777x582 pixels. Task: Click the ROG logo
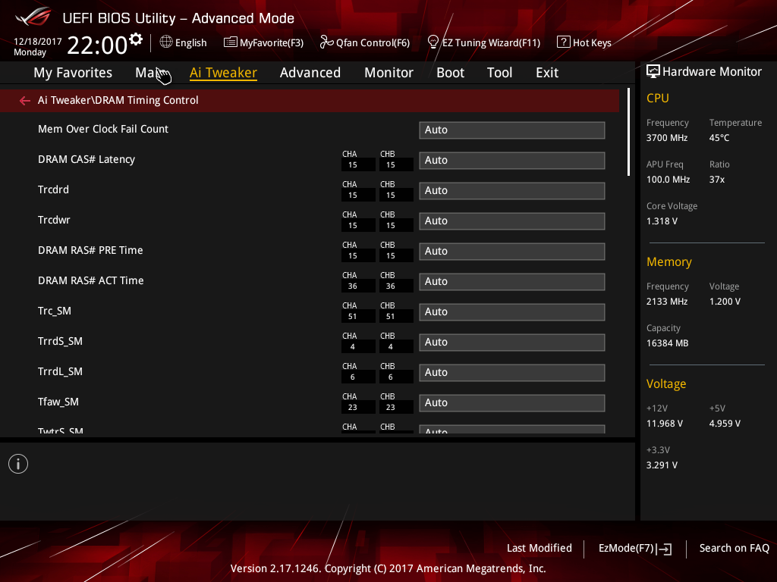(33, 17)
